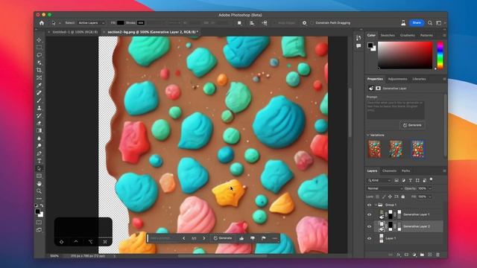Click Generate in Properties panel
Screen dimensions: 477x268
coord(412,125)
